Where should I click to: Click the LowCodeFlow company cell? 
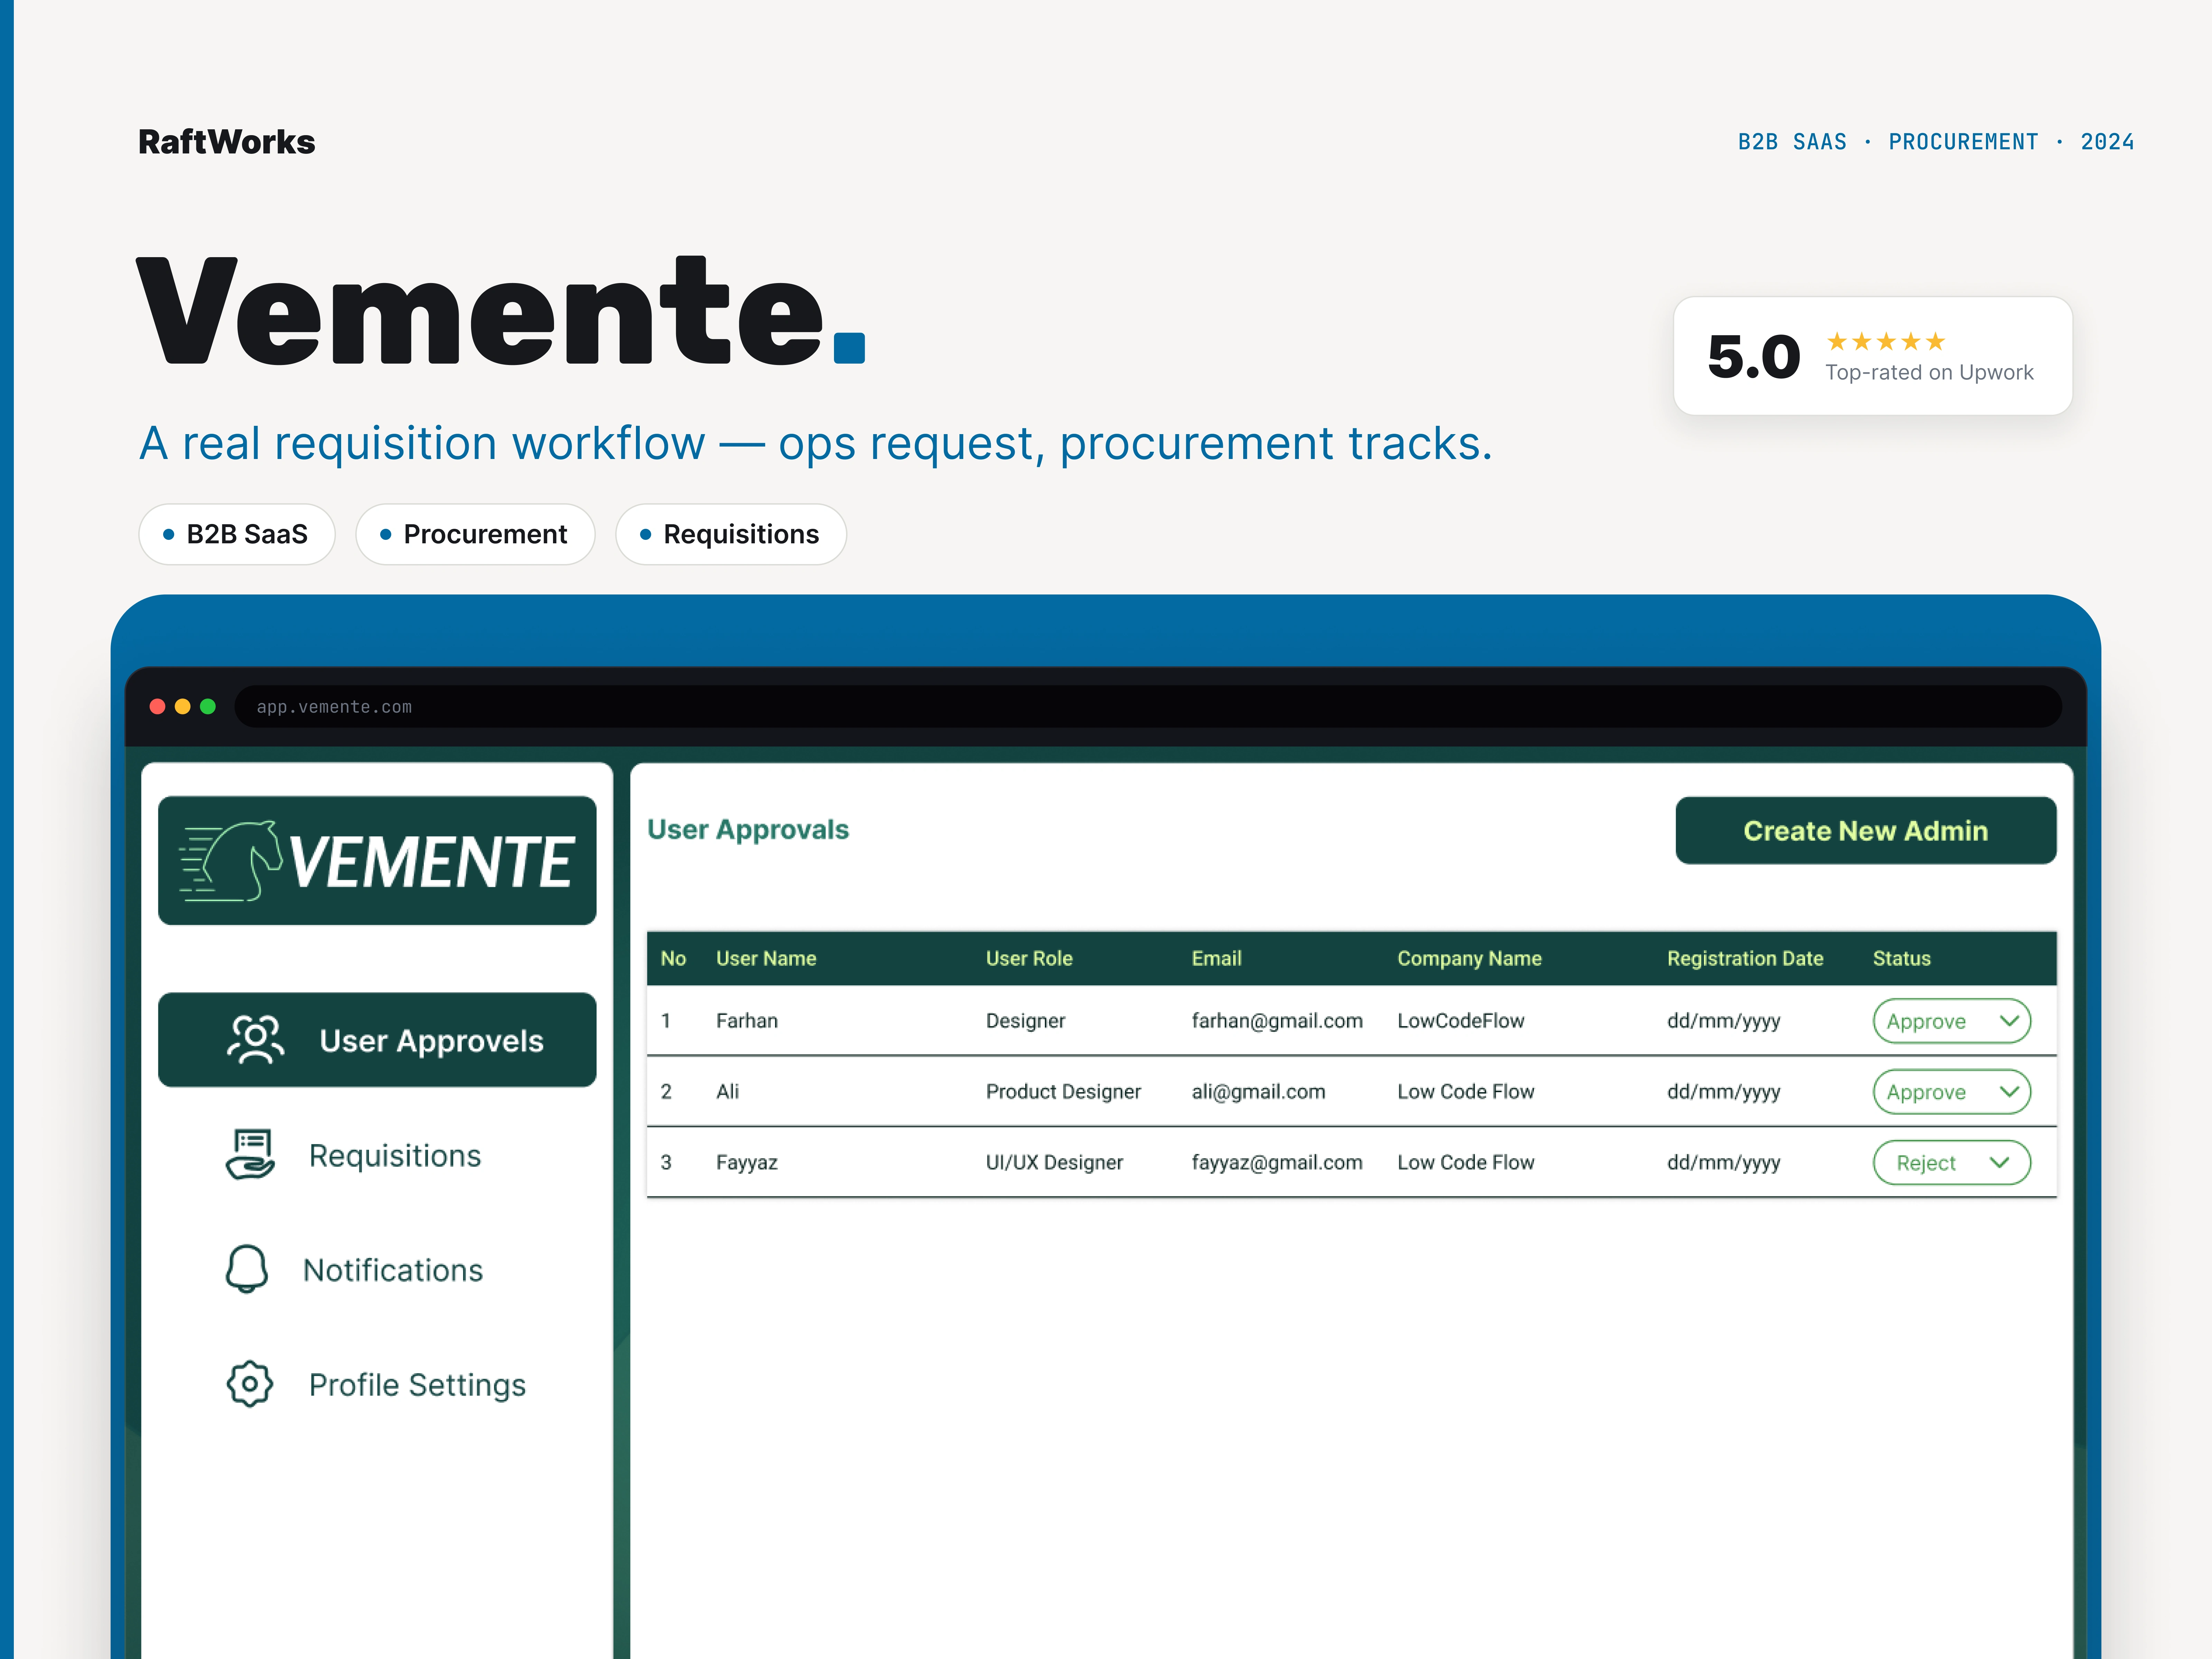coord(1461,1021)
